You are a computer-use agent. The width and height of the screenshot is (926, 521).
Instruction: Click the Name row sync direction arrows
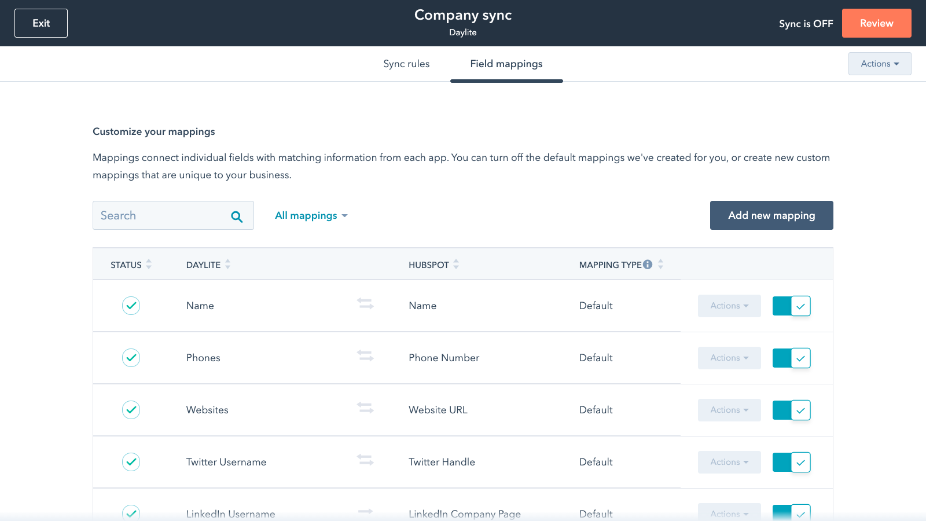point(365,304)
